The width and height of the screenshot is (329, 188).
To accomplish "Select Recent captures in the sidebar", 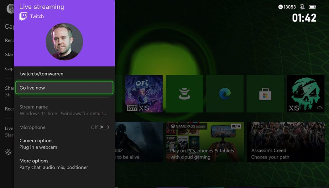I will (9, 108).
